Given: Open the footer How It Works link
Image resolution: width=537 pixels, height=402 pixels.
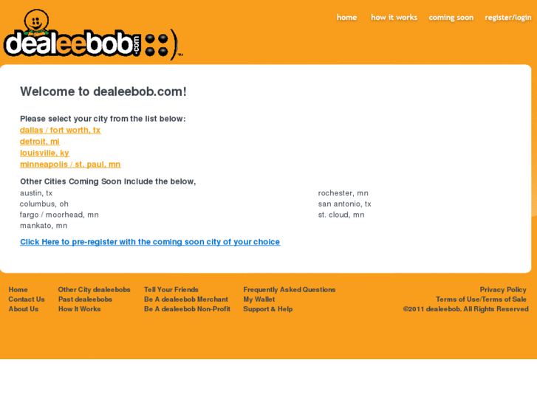Looking at the screenshot, I should point(80,309).
